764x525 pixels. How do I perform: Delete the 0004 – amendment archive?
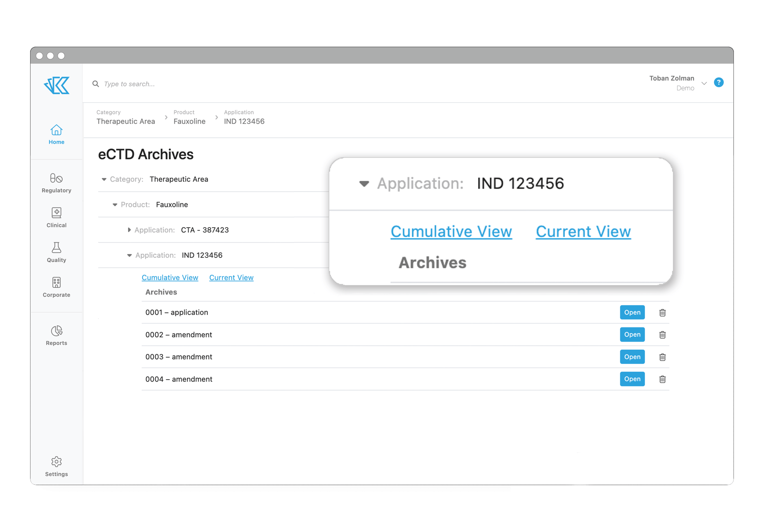pos(662,379)
